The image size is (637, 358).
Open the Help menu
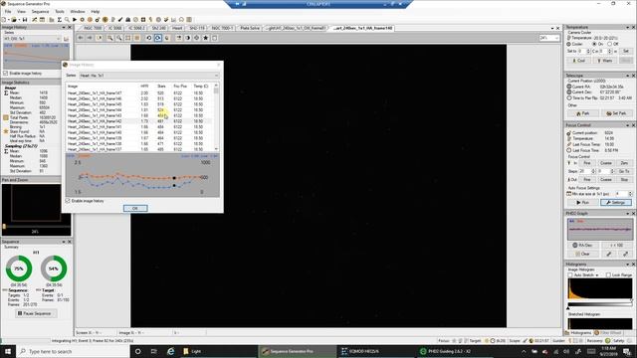coord(96,12)
